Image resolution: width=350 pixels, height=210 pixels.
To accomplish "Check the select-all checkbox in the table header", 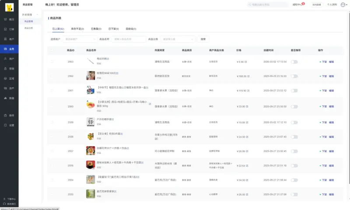I will [52, 50].
